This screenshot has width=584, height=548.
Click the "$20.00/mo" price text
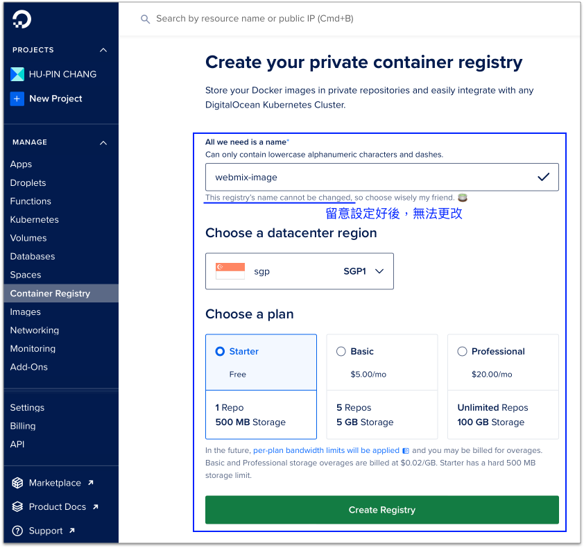click(x=492, y=375)
